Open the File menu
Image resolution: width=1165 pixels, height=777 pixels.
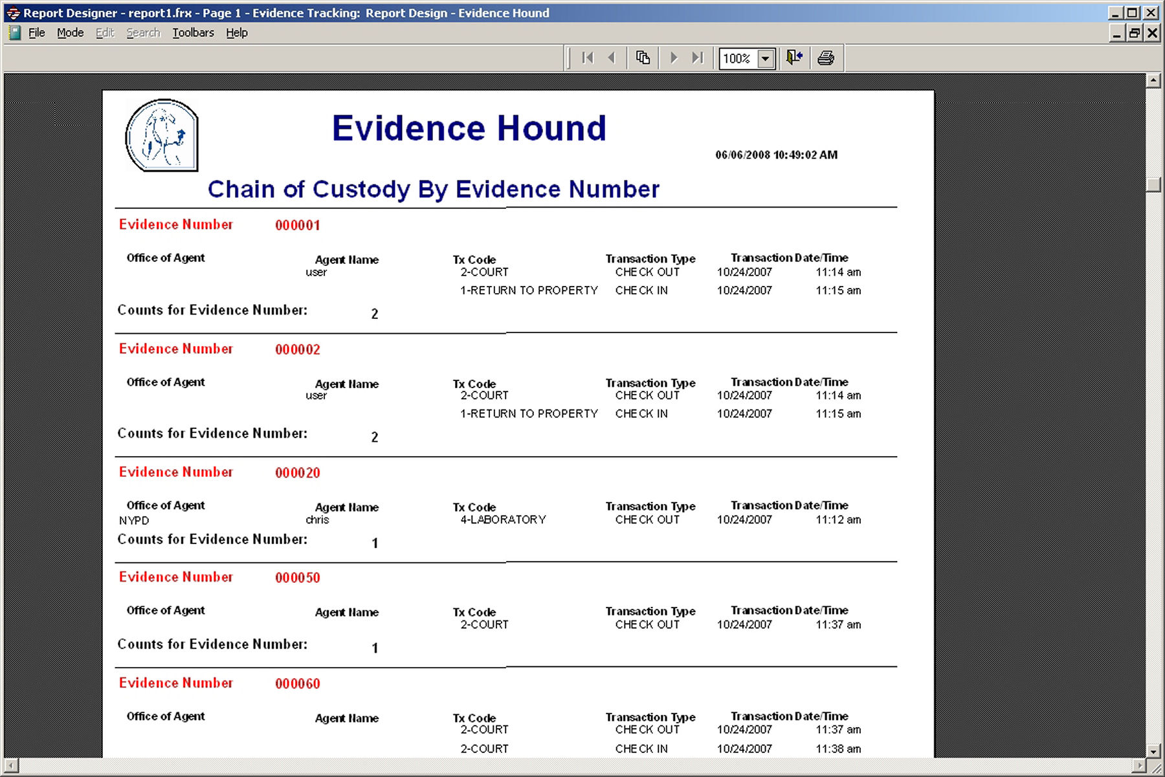tap(37, 33)
